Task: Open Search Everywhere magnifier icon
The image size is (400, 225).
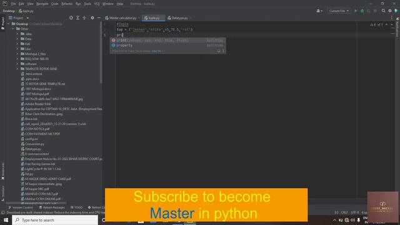Action: 383,11
